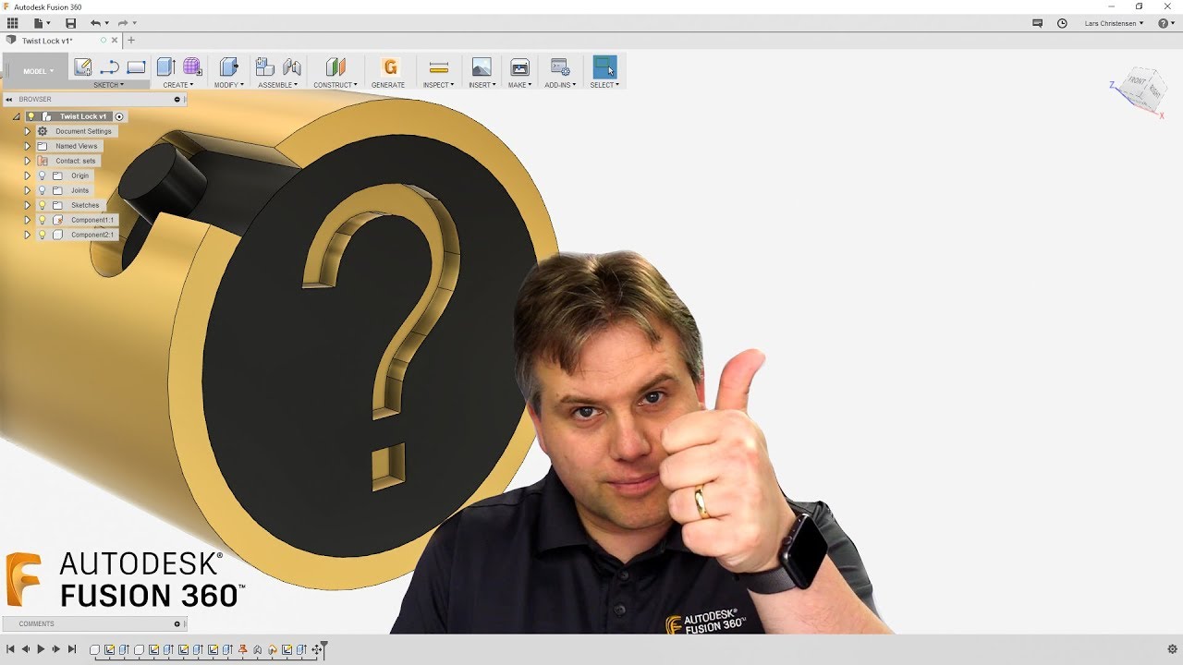Open the Job Status clock icon

point(1062,23)
